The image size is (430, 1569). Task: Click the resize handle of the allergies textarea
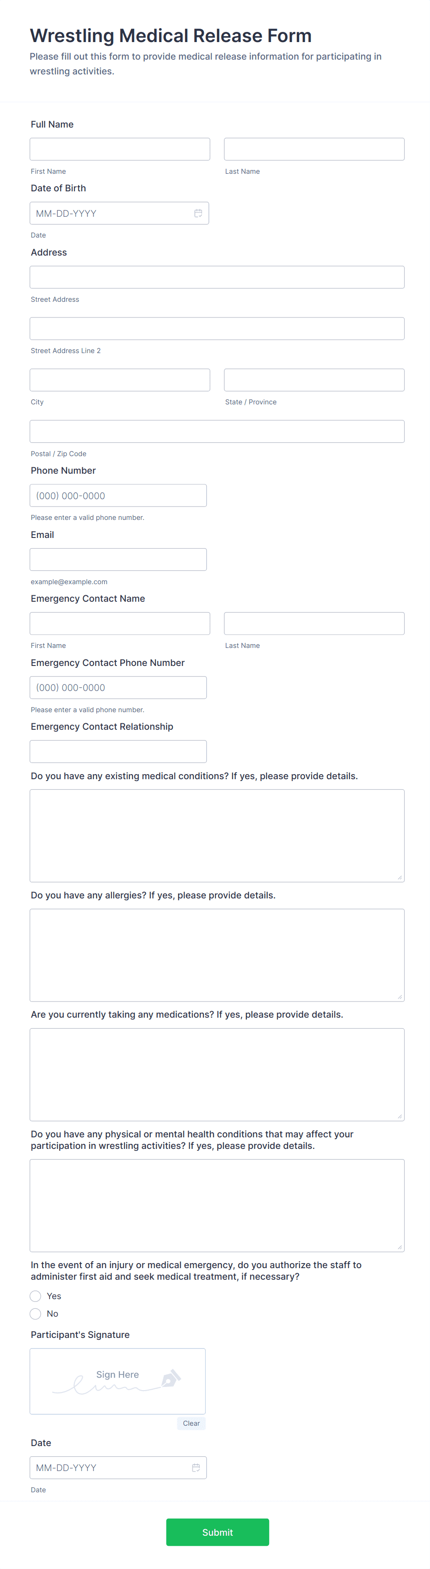pos(400,996)
